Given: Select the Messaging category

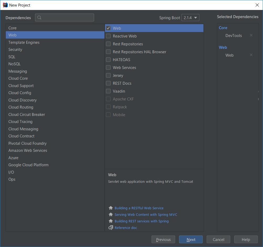Looking at the screenshot, I should pos(55,71).
